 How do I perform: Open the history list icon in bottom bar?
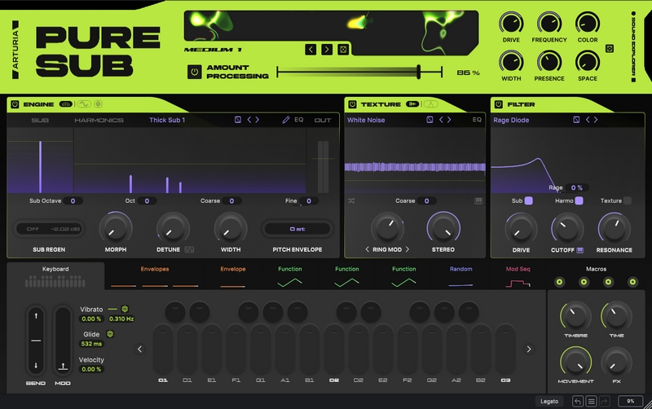pos(591,401)
